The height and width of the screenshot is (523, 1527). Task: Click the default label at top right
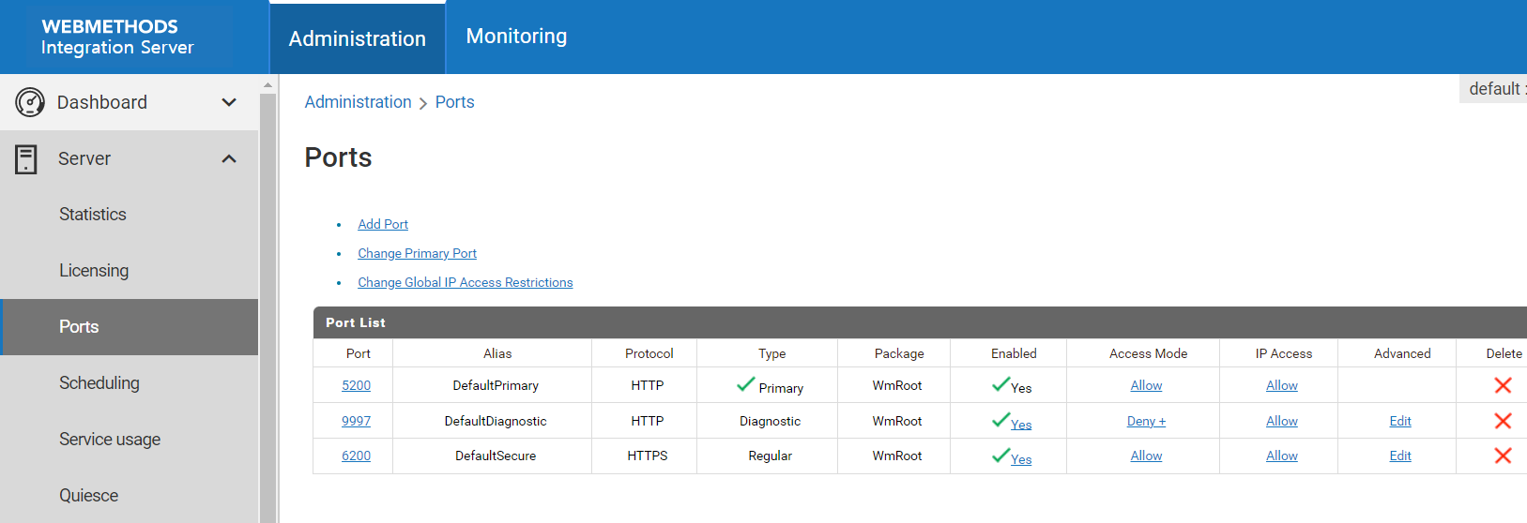[x=1494, y=89]
